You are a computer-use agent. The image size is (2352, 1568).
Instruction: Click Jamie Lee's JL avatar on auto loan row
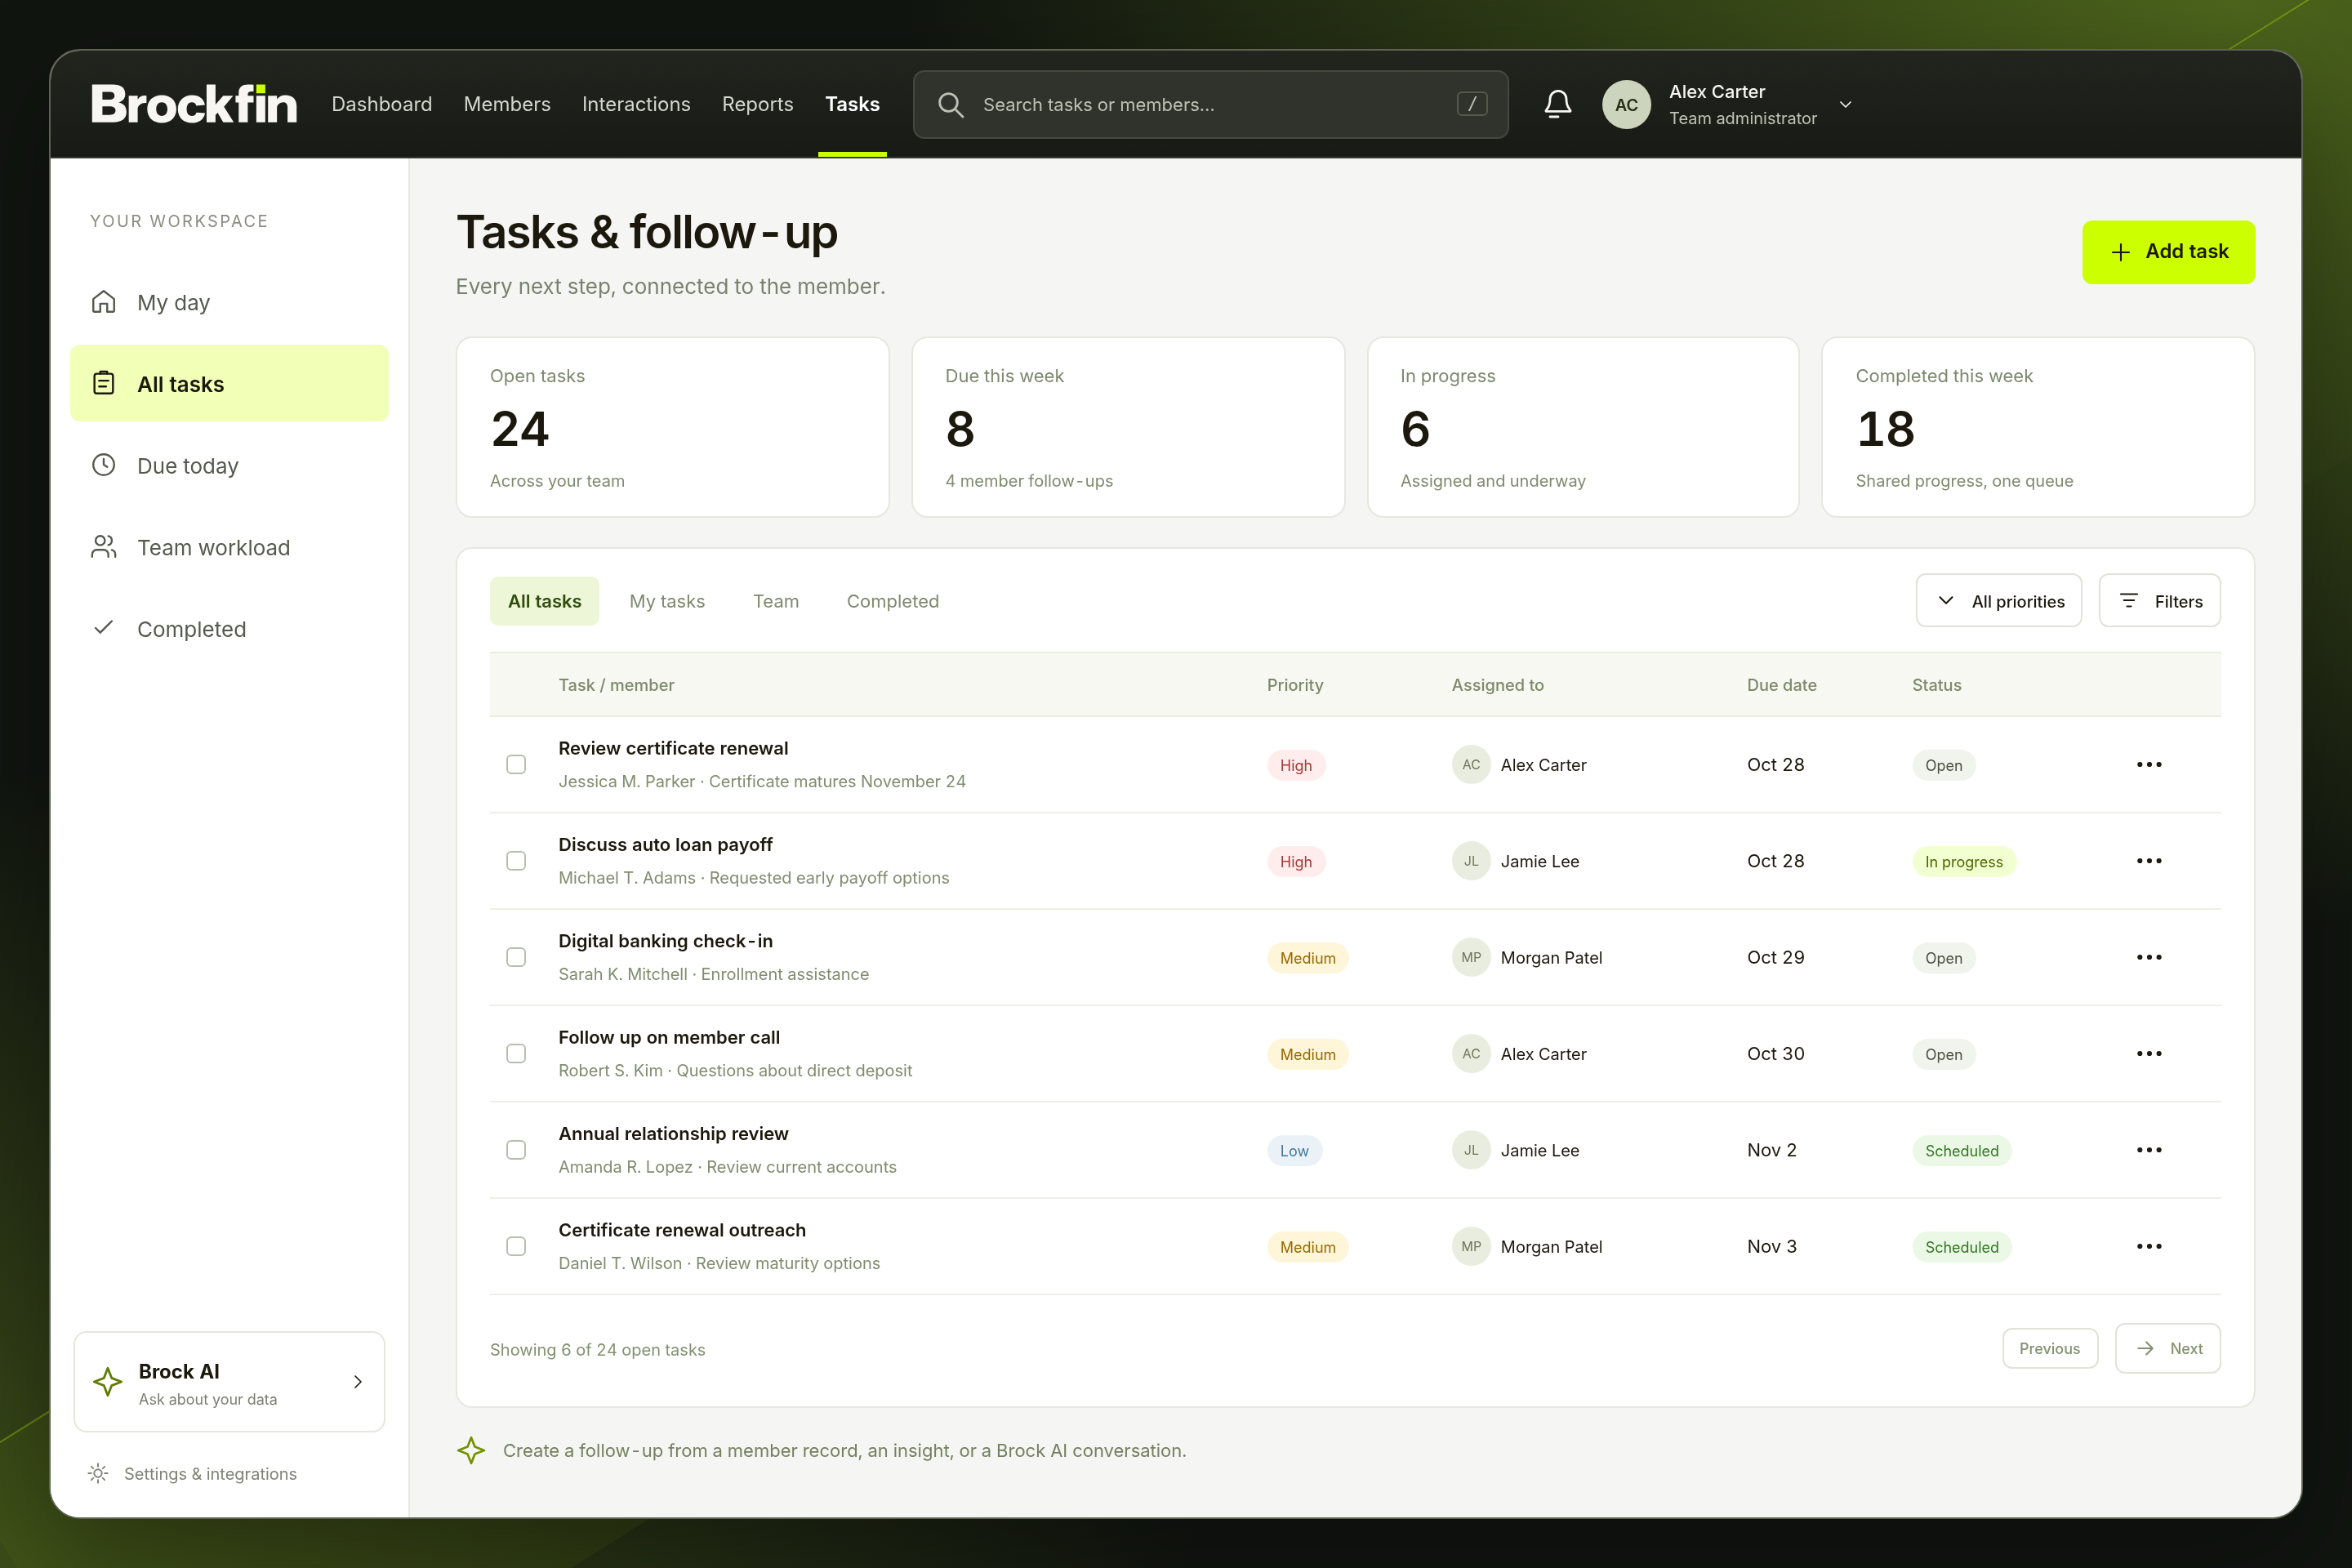pyautogui.click(x=1471, y=861)
